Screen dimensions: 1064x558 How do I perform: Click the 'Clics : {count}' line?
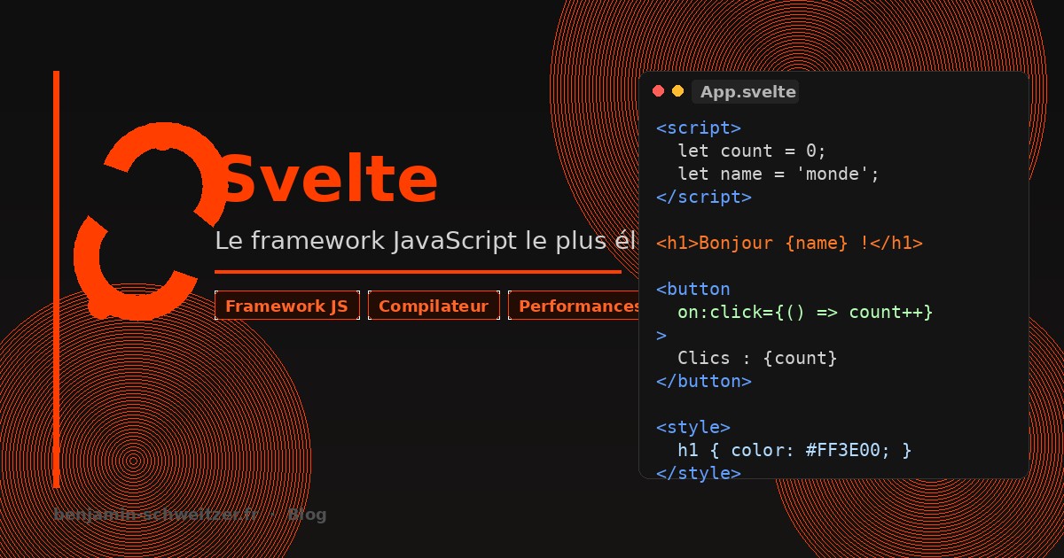757,358
